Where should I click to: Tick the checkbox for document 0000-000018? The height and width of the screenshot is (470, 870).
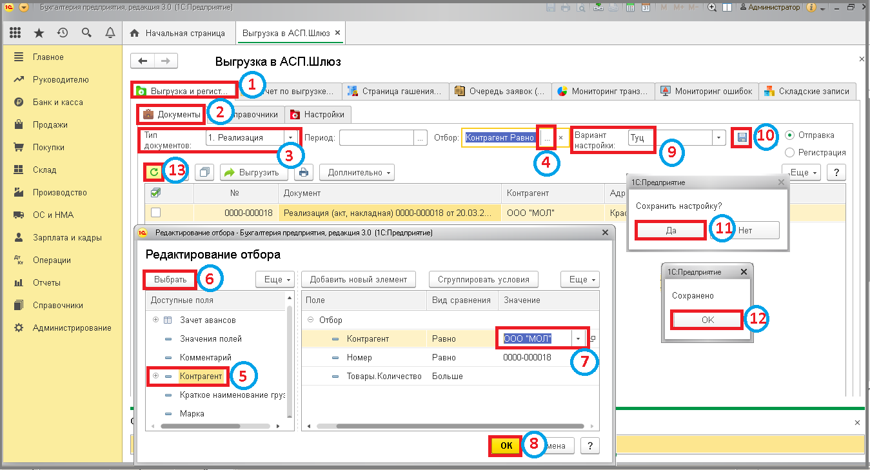tap(155, 212)
